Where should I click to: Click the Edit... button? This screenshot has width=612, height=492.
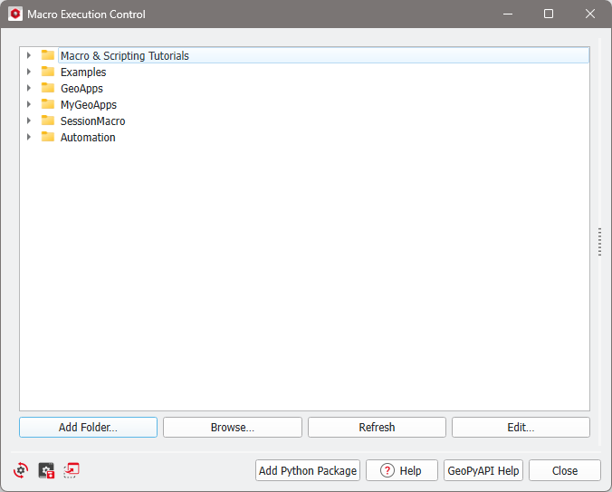coord(521,427)
